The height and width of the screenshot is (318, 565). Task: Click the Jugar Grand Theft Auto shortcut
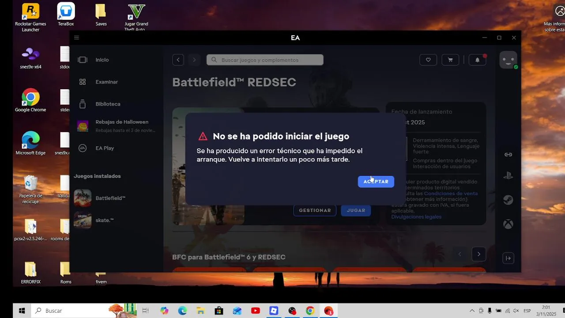tap(136, 18)
